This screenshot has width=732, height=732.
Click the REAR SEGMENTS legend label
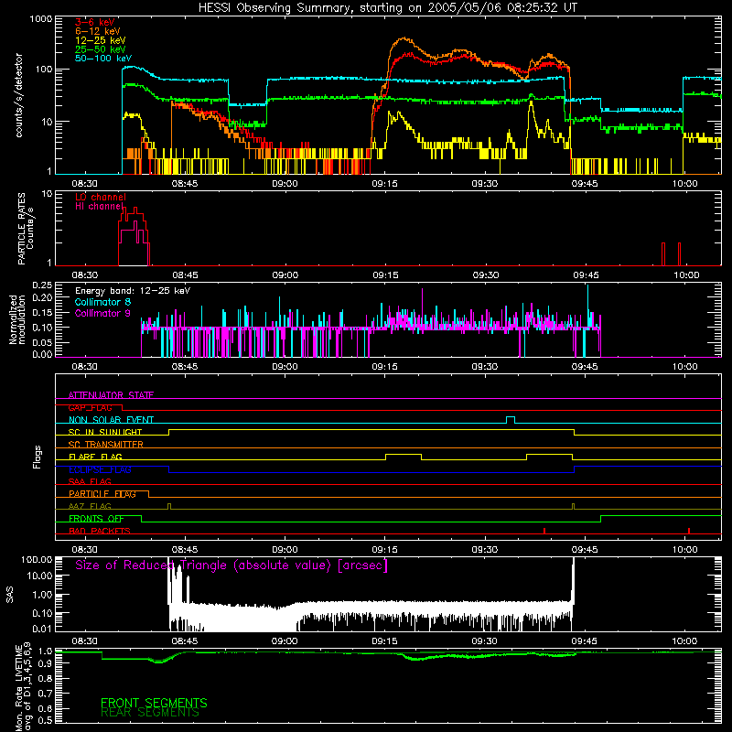(150, 713)
